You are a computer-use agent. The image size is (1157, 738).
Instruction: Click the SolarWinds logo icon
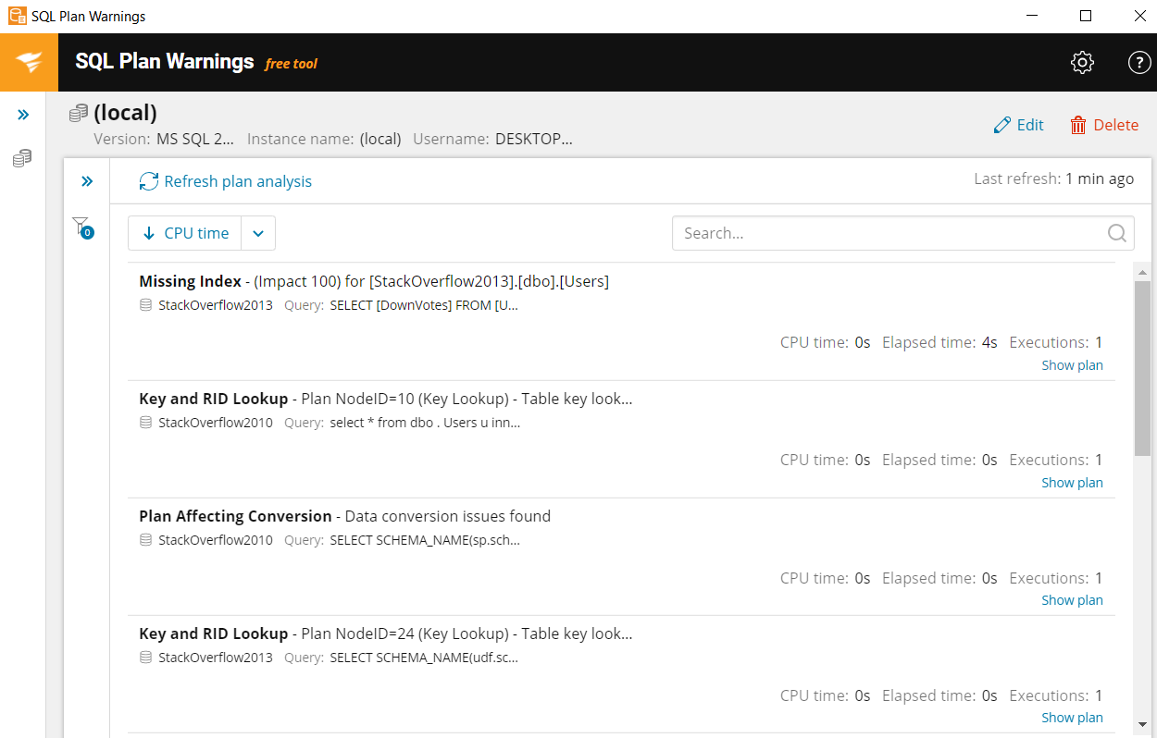click(x=29, y=63)
